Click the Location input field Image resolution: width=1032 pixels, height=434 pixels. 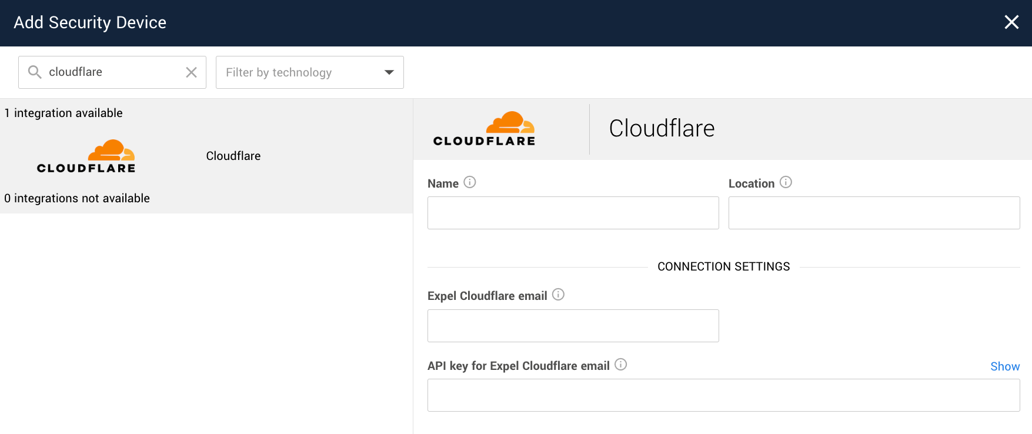tap(874, 213)
